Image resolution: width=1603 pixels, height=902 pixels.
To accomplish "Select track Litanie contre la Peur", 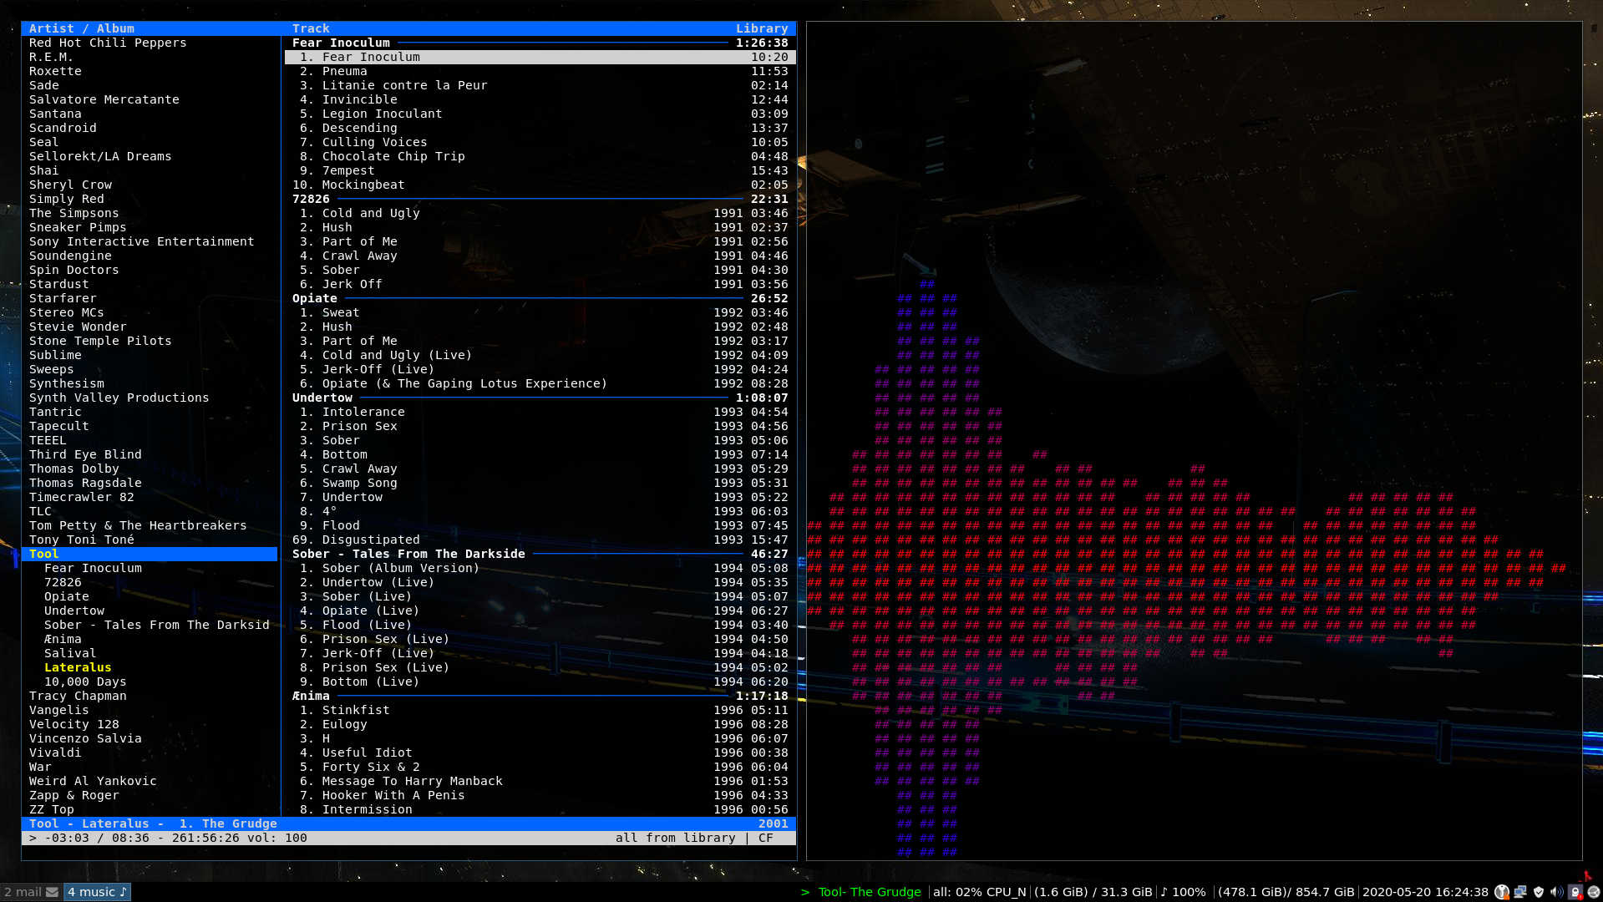I will (540, 85).
